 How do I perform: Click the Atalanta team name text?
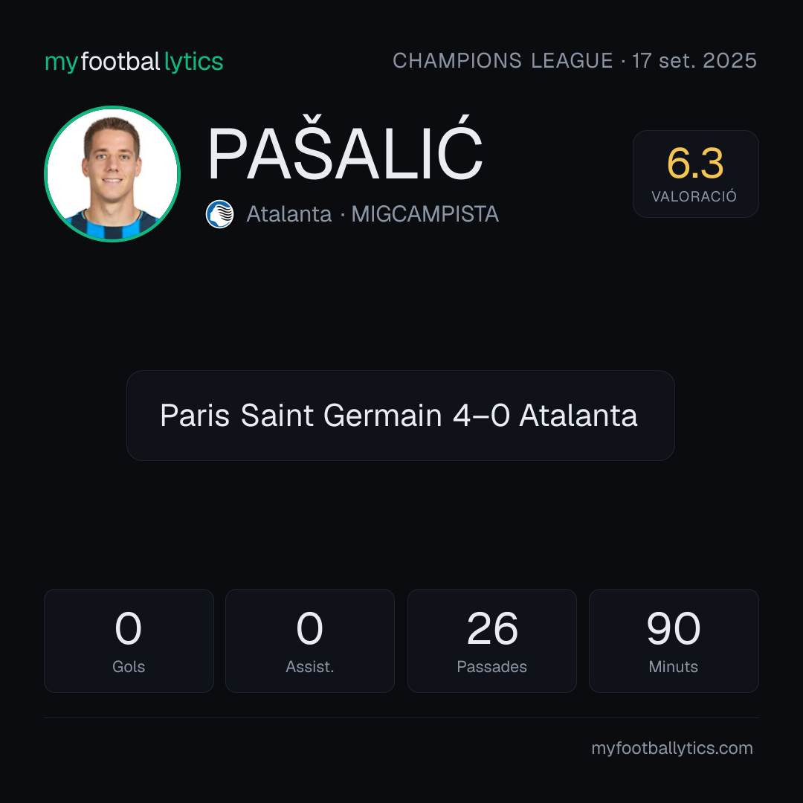coord(288,214)
